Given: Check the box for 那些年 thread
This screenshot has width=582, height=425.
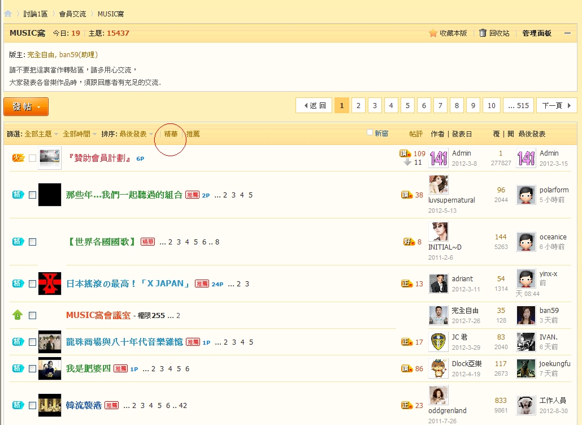Looking at the screenshot, I should (x=32, y=195).
